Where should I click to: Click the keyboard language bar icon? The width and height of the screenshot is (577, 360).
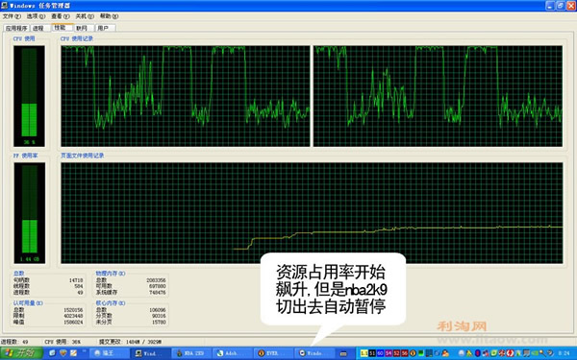point(343,353)
